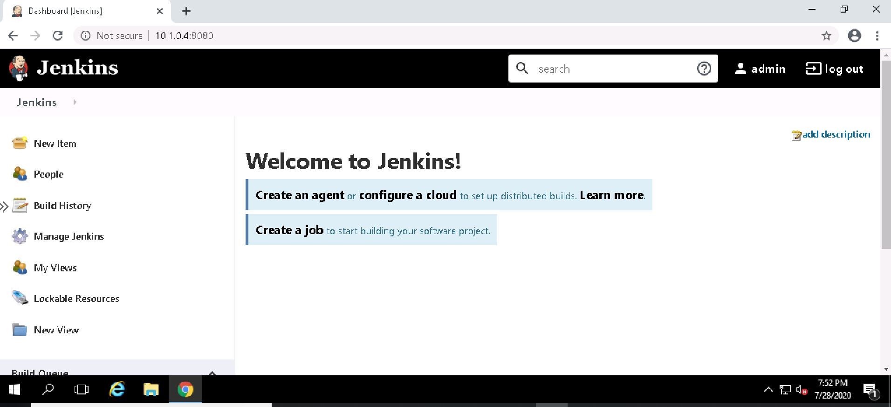This screenshot has width=891, height=407.
Task: Expand sidebar with double-chevron handle
Action: [4, 206]
